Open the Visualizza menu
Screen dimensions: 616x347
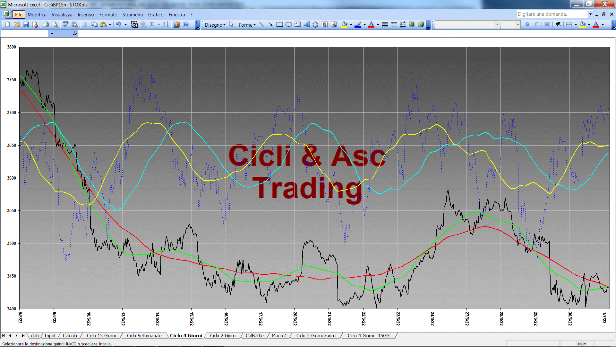pos(62,15)
